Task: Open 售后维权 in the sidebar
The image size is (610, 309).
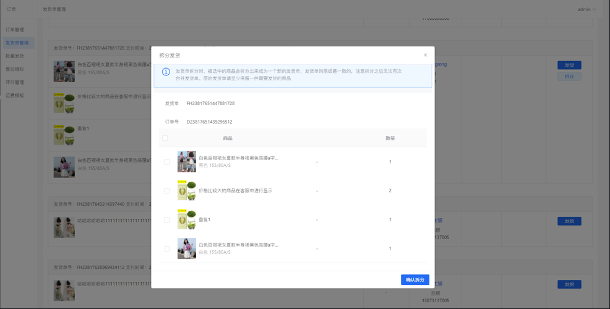Action: (15, 69)
